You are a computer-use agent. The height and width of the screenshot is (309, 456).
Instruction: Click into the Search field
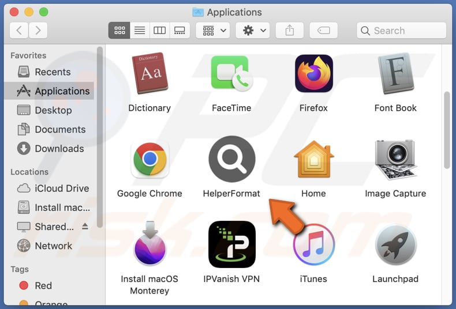(402, 30)
